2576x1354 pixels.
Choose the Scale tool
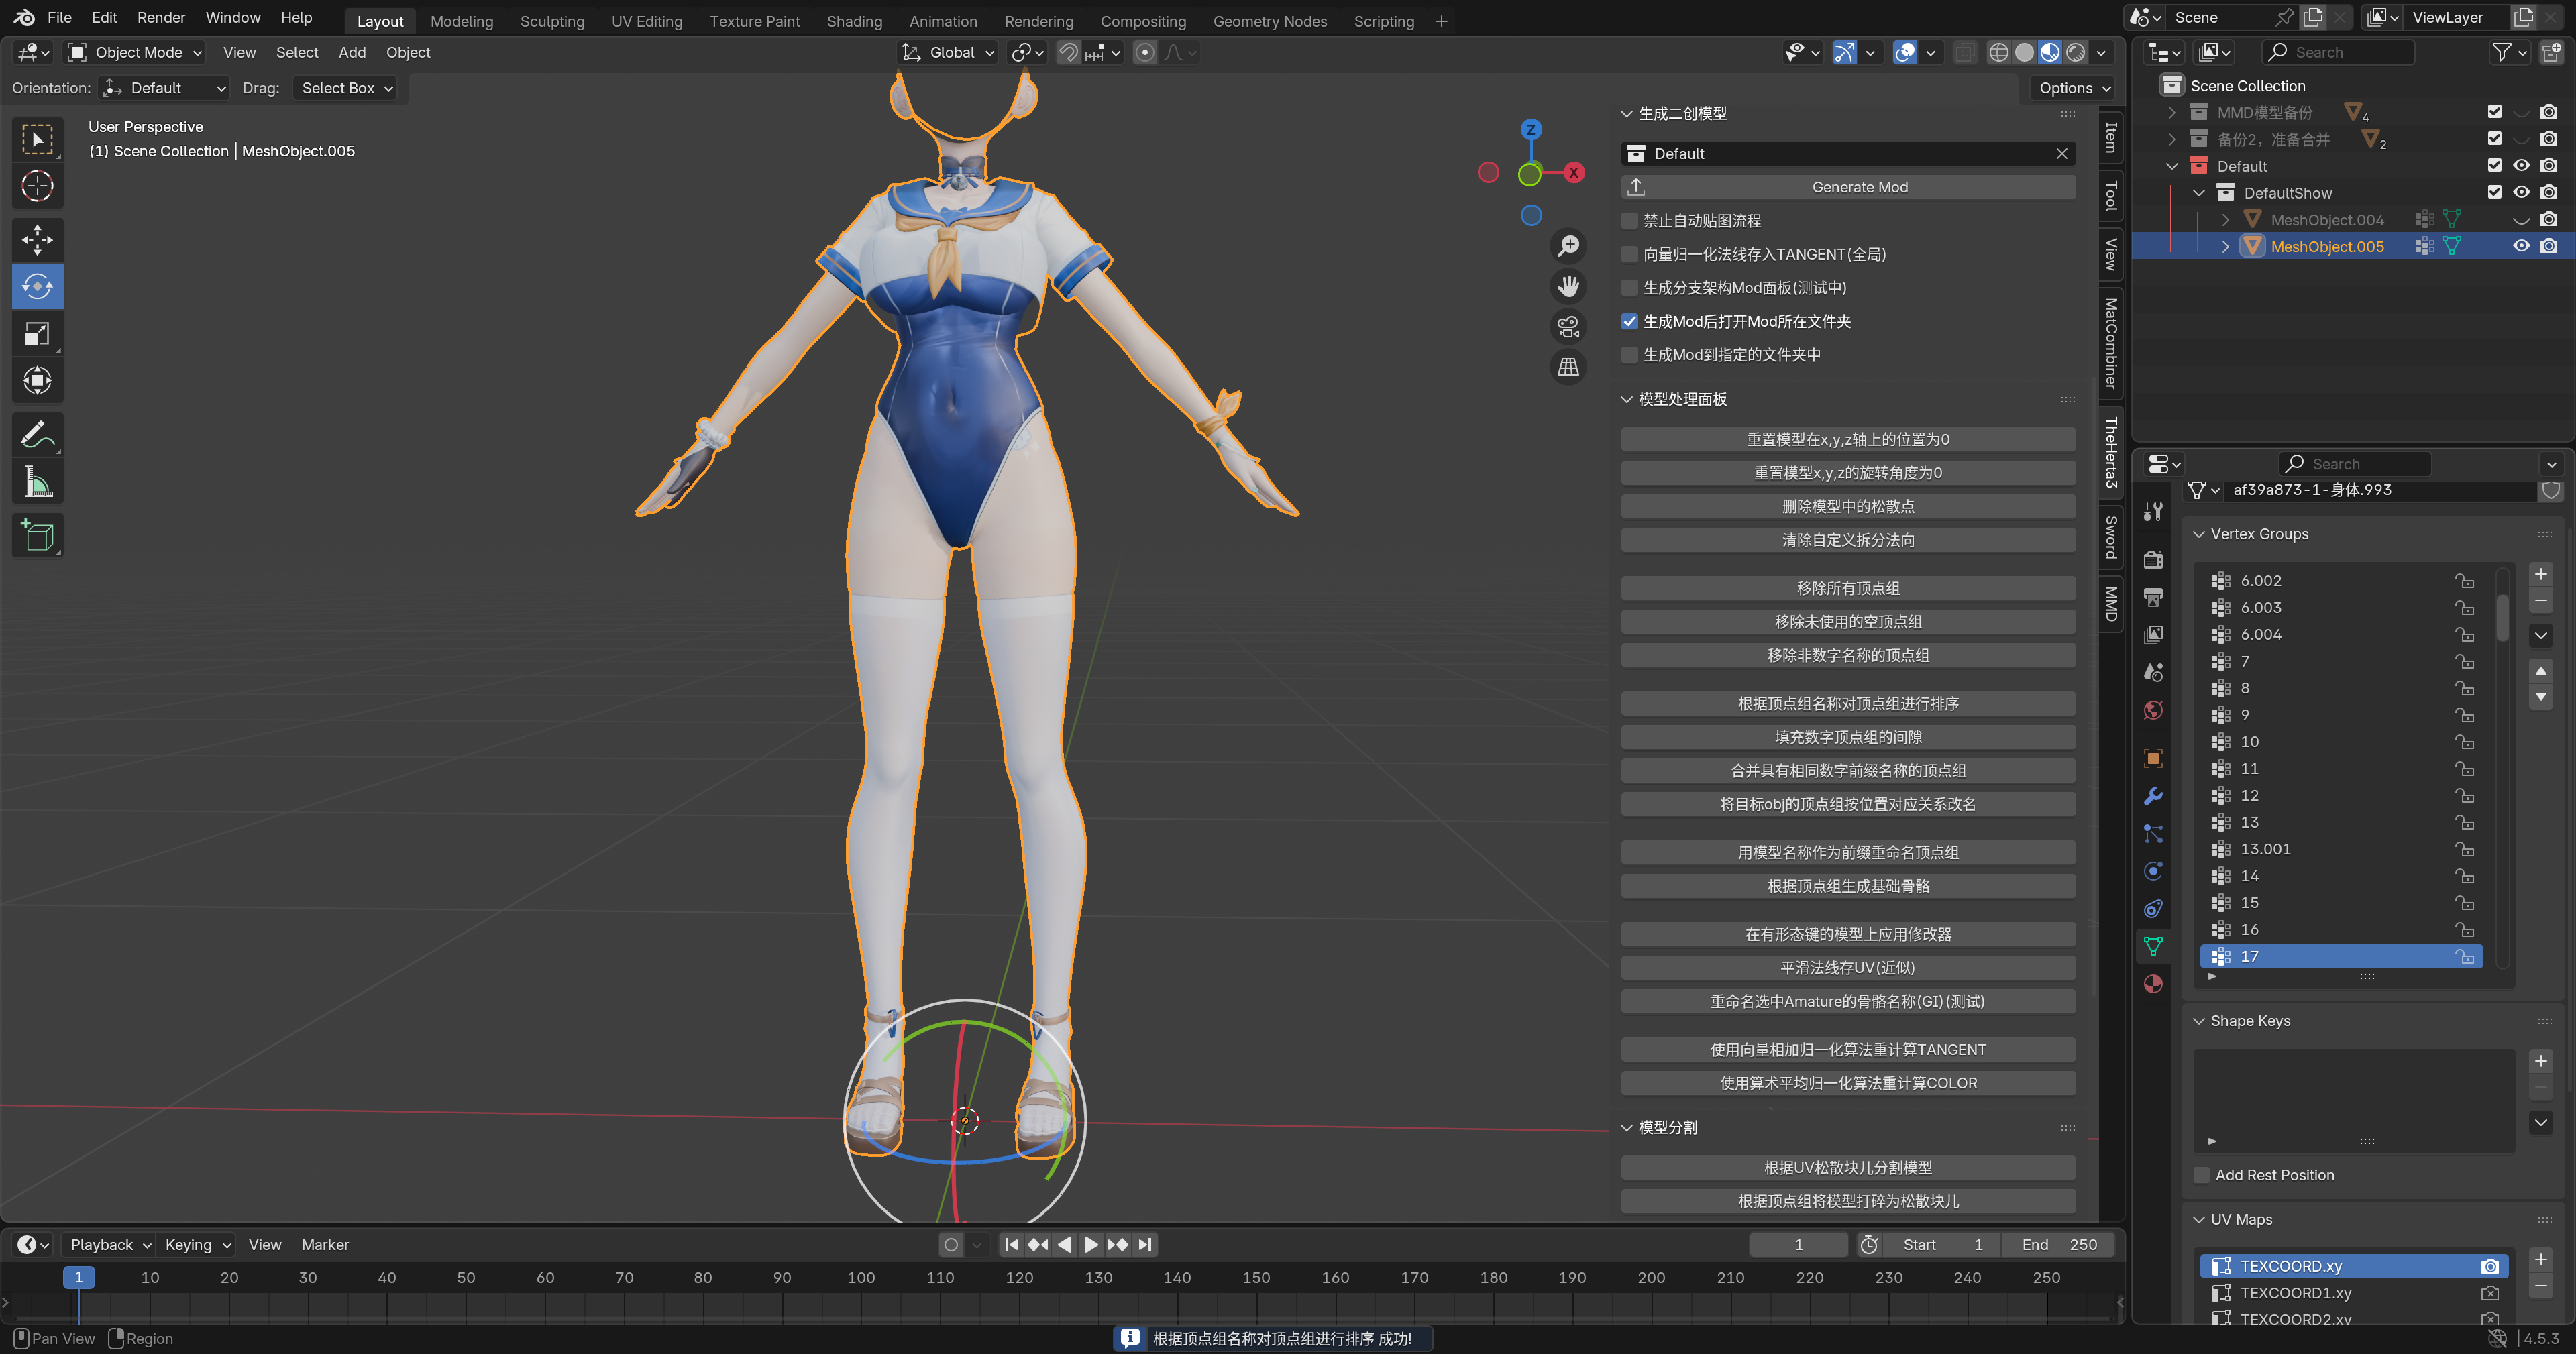pyautogui.click(x=37, y=334)
